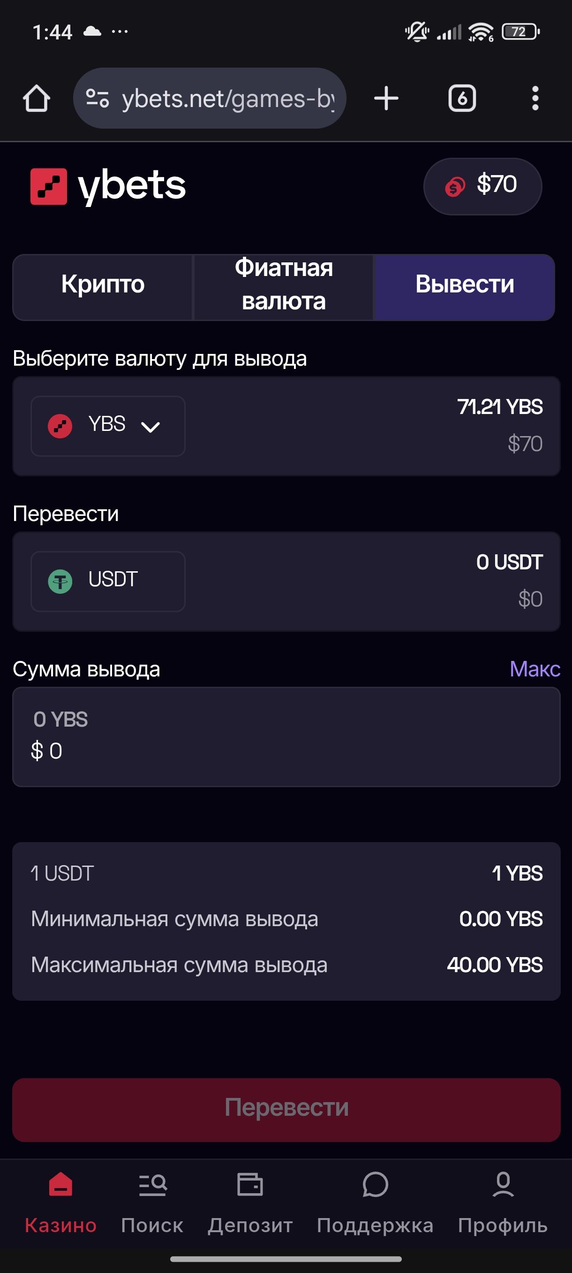Tap Макс to fill maximum amount
This screenshot has height=1273, width=572.
tap(534, 669)
